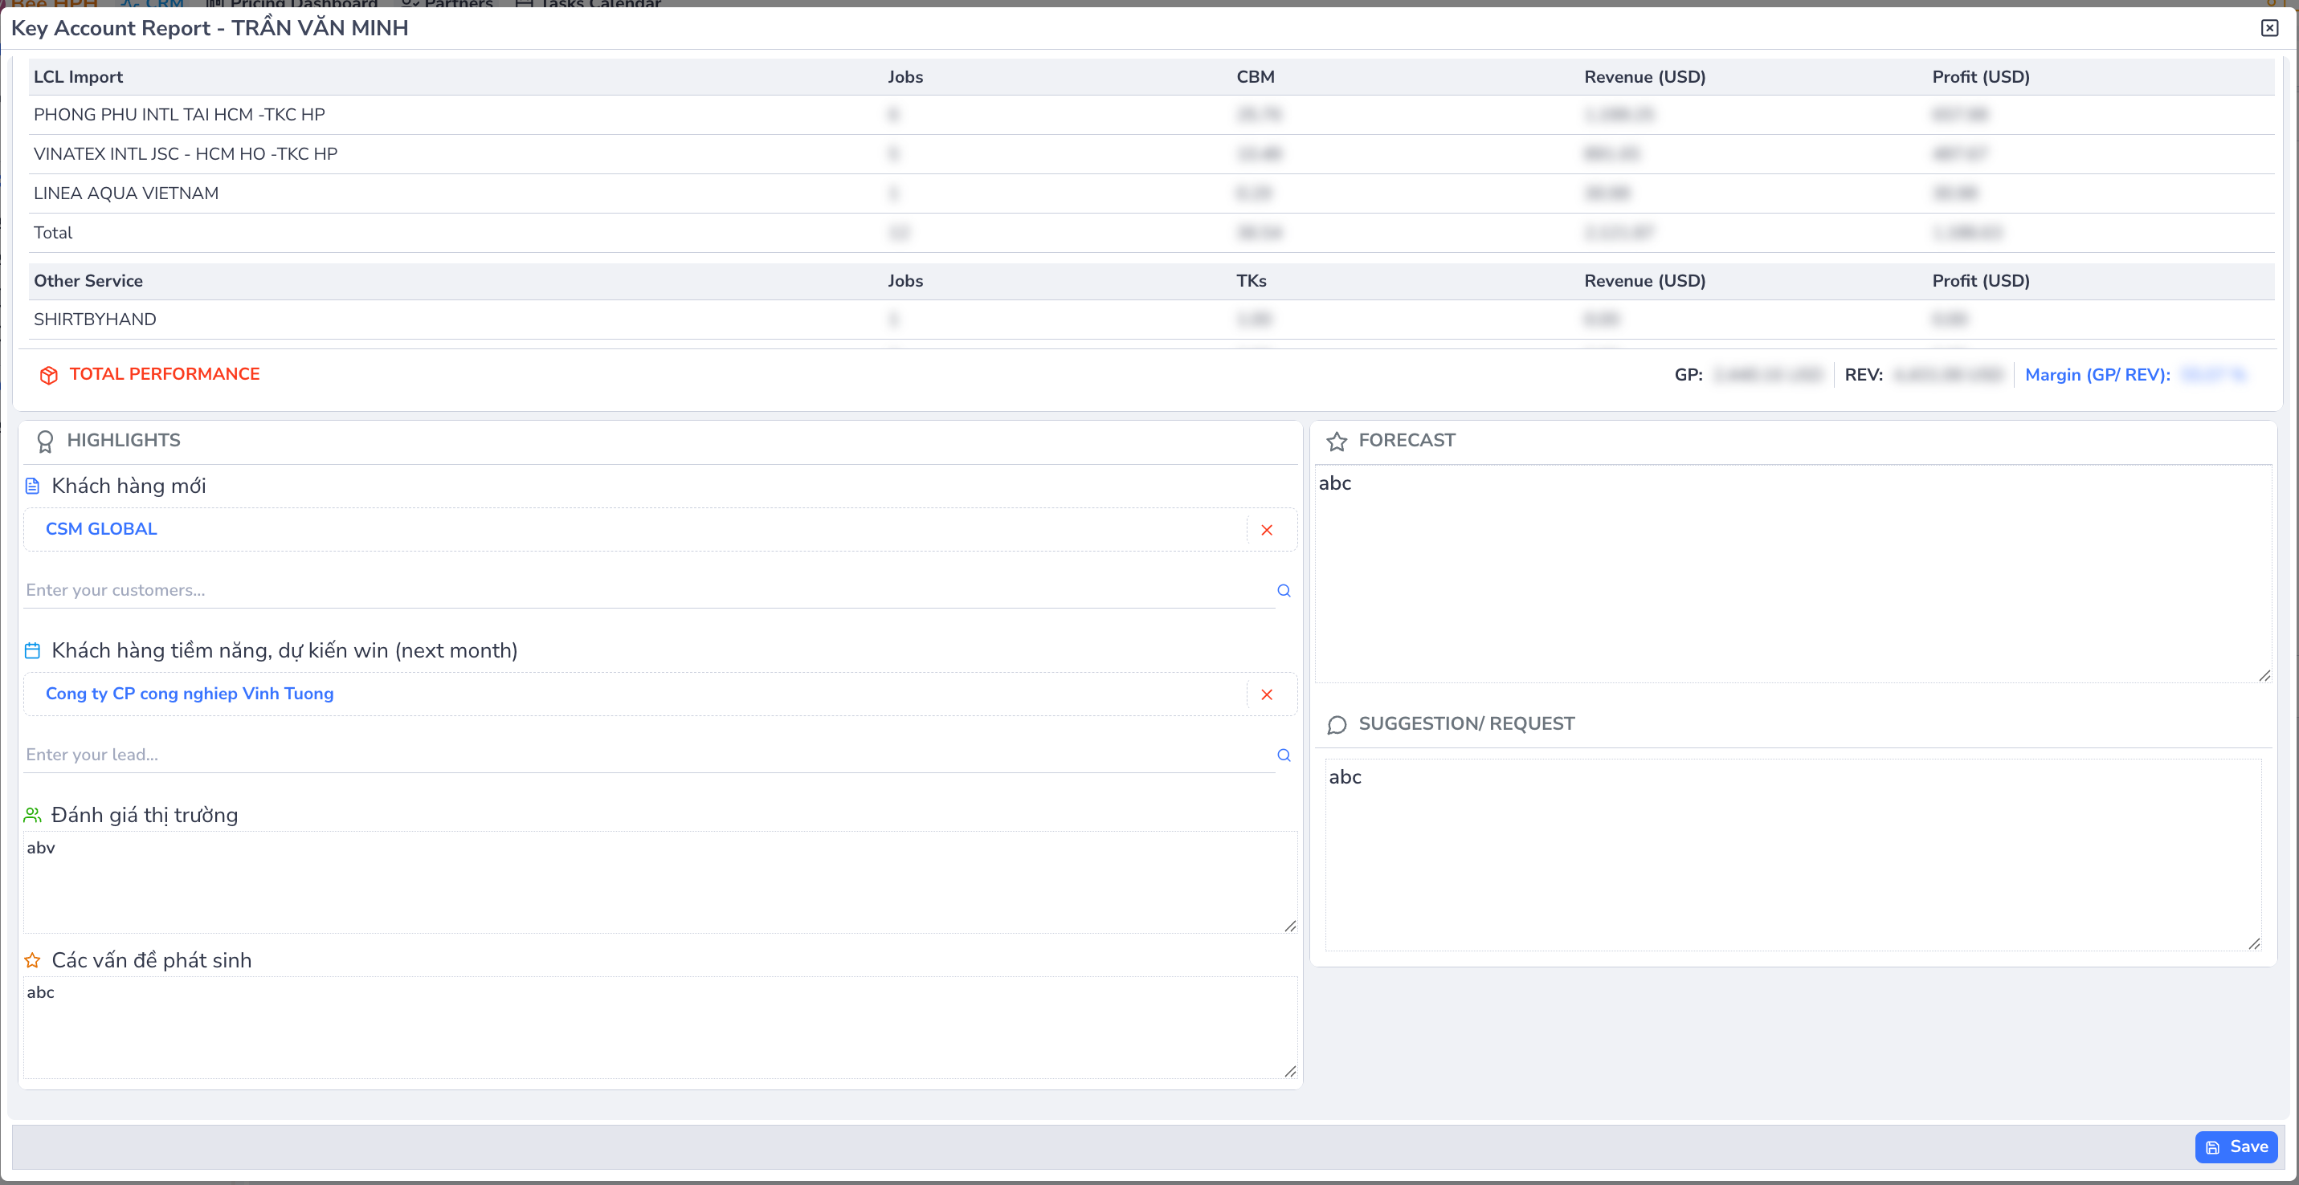
Task: Open Cong ty CP cong nghiep Vinh Tuong link
Action: pos(190,694)
